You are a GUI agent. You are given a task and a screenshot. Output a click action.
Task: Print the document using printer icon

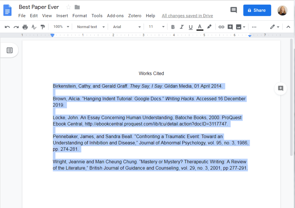25,27
